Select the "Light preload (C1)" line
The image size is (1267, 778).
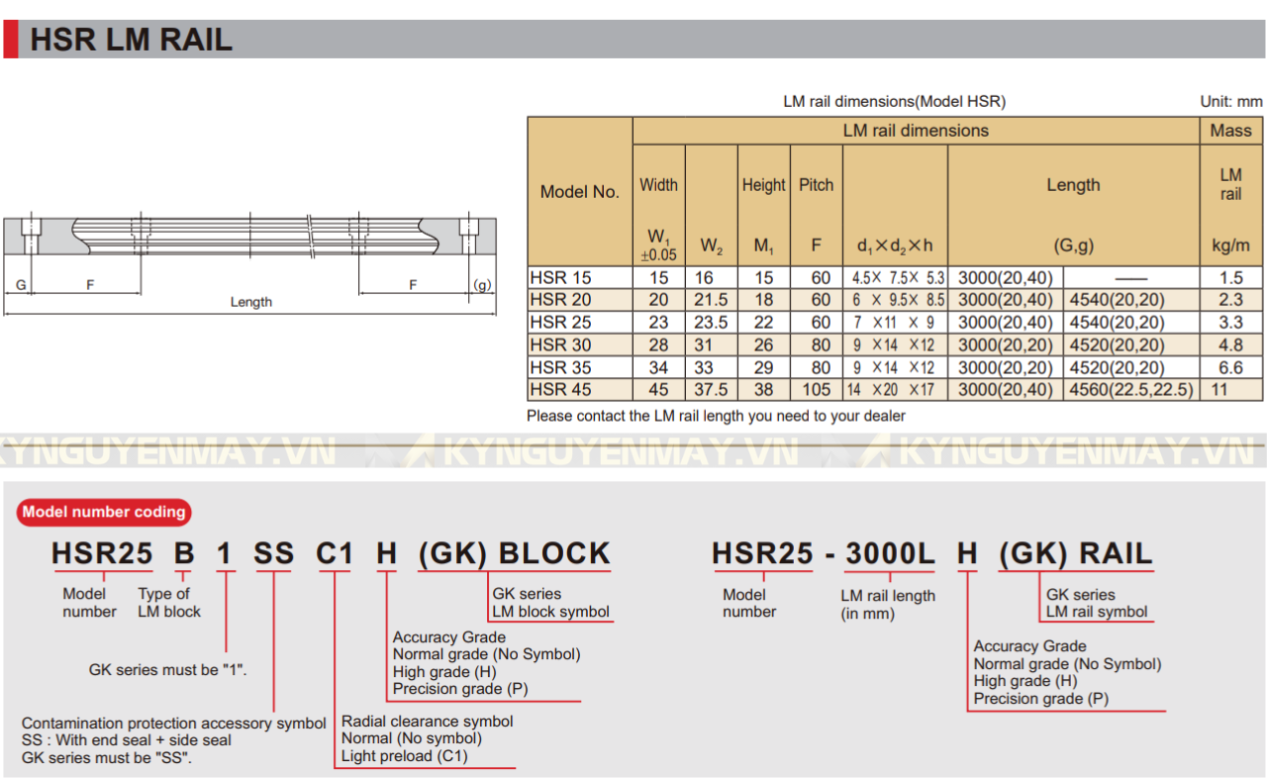pyautogui.click(x=405, y=756)
